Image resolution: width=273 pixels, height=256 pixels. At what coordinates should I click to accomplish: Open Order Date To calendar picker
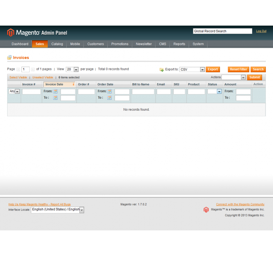click(110, 98)
